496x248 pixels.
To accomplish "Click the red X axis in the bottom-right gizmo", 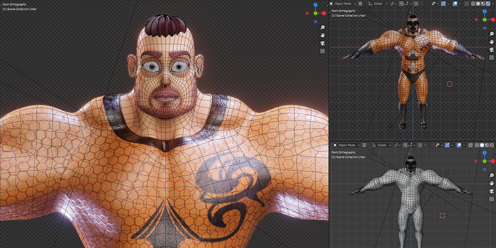I will coord(493,161).
